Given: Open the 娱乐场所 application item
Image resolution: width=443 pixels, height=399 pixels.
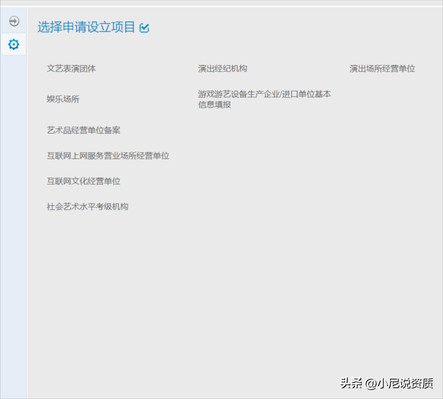Looking at the screenshot, I should (x=63, y=99).
